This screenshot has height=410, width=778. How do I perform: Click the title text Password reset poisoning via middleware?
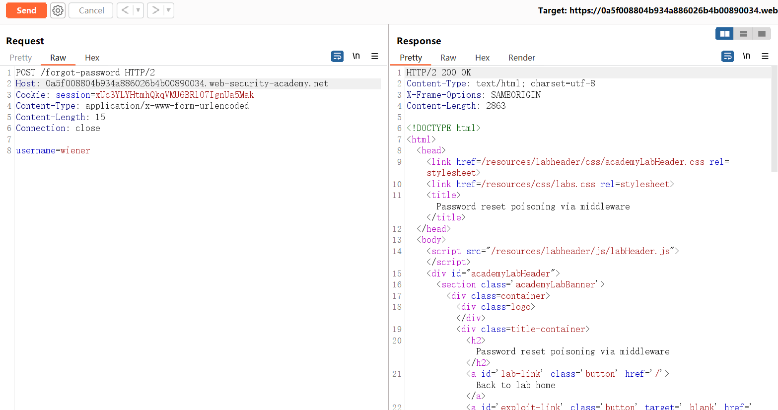533,206
